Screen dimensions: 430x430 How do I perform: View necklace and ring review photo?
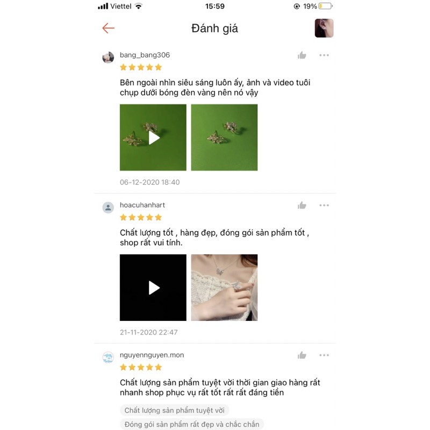tap(224, 288)
